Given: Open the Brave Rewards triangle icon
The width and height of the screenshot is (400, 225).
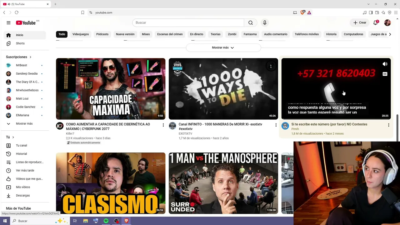Looking at the screenshot, I should coord(309,12).
